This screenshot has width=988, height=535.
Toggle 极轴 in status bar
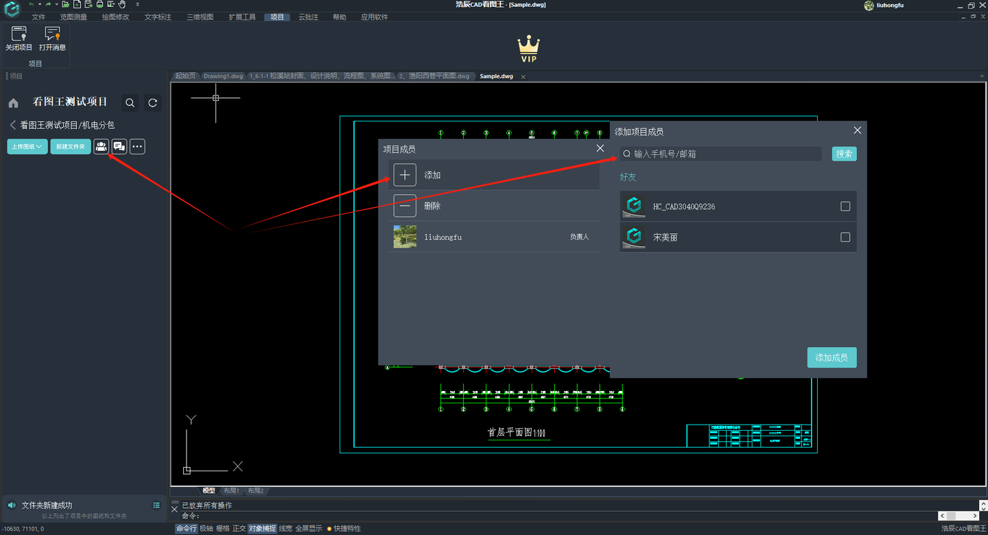206,529
